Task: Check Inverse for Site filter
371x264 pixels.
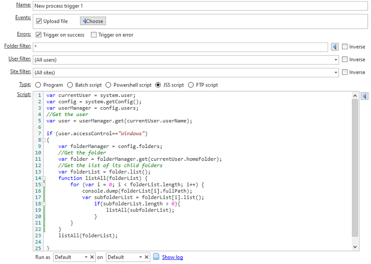Action: (x=345, y=72)
